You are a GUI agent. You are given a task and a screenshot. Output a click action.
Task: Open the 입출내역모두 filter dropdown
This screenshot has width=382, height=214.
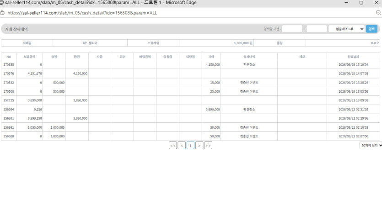(x=346, y=29)
